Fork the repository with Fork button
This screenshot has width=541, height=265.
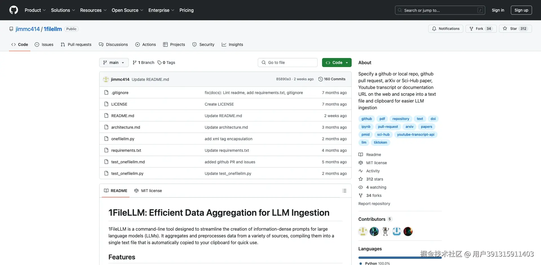pos(481,29)
